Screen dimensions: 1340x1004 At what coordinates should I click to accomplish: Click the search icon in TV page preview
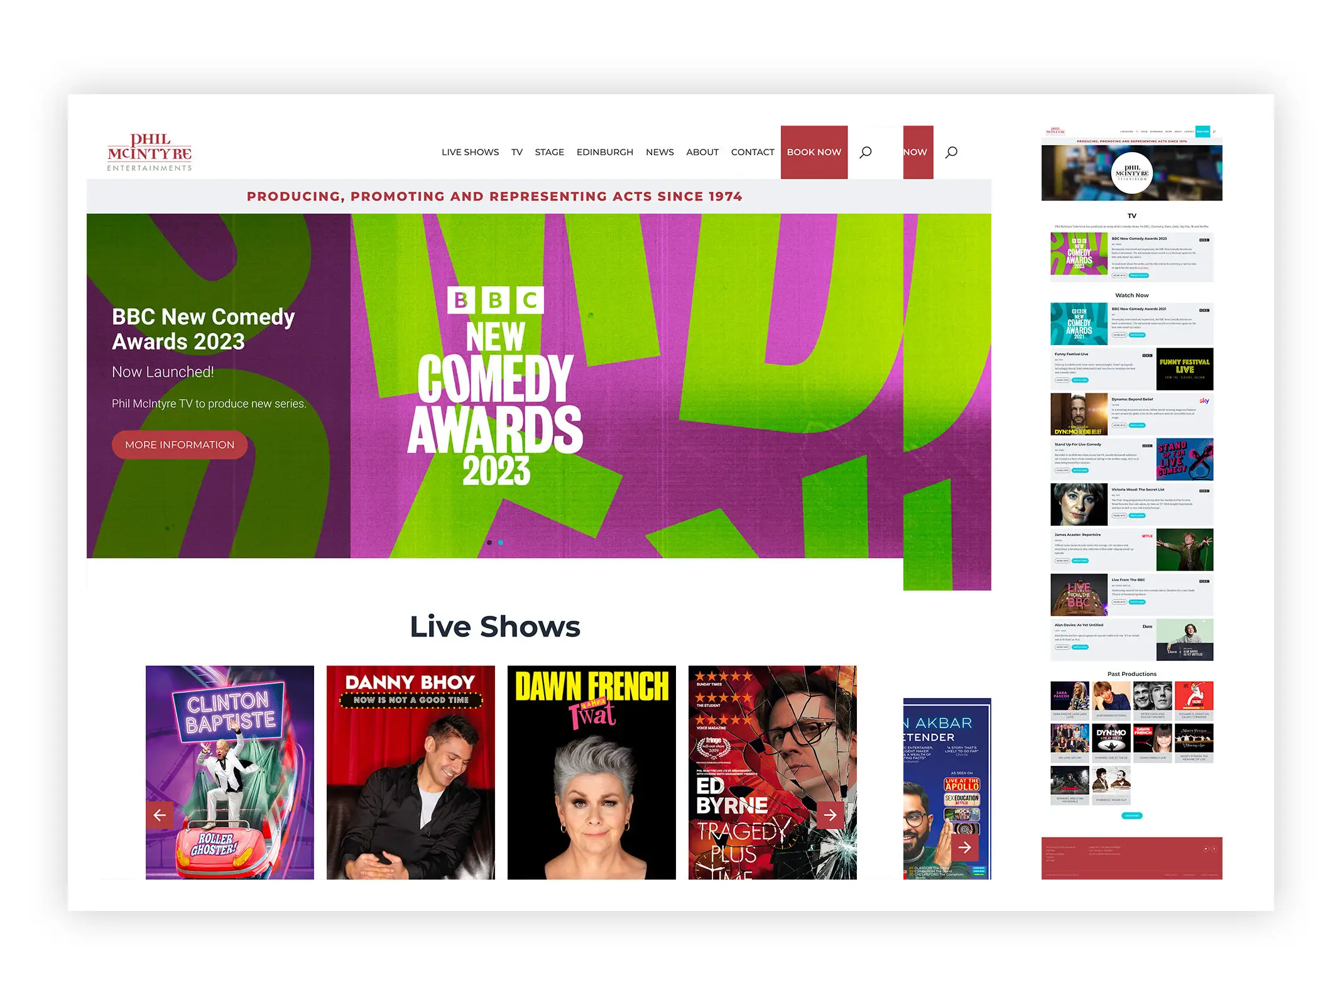1214,132
